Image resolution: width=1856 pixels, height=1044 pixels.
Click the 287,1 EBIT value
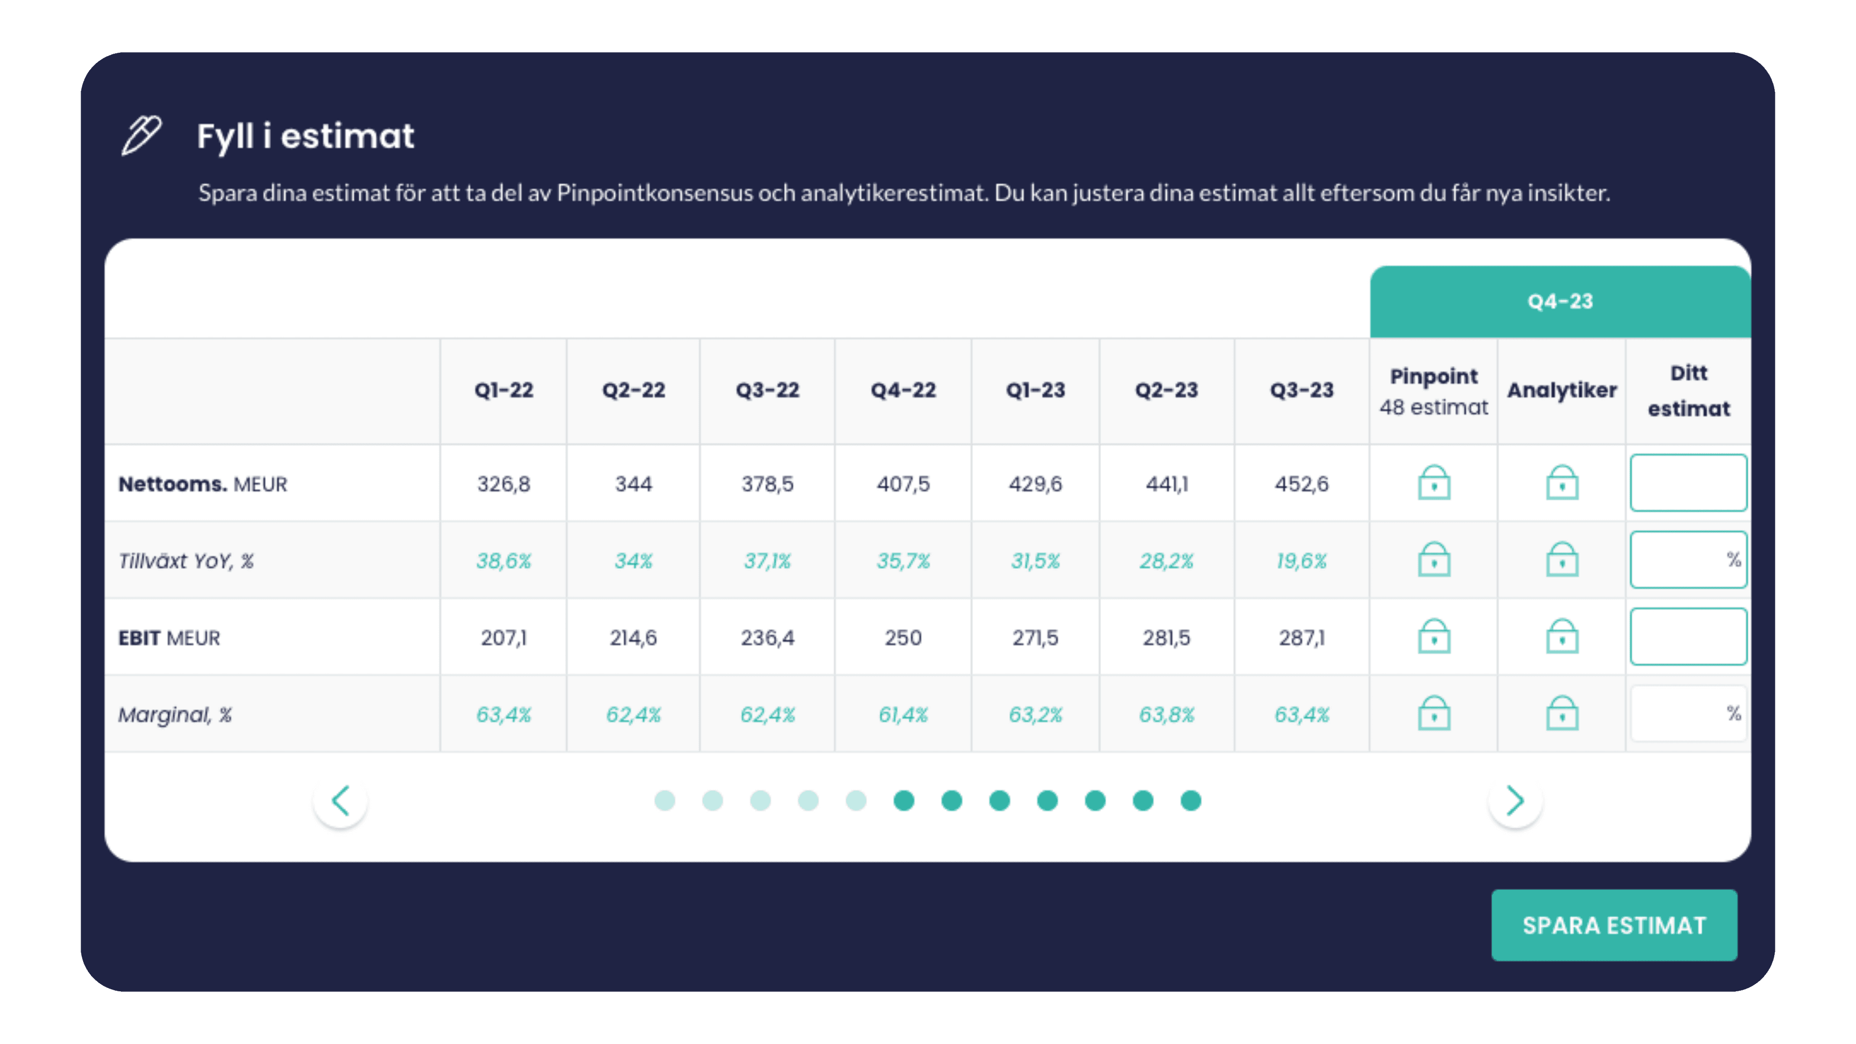[x=1301, y=638]
